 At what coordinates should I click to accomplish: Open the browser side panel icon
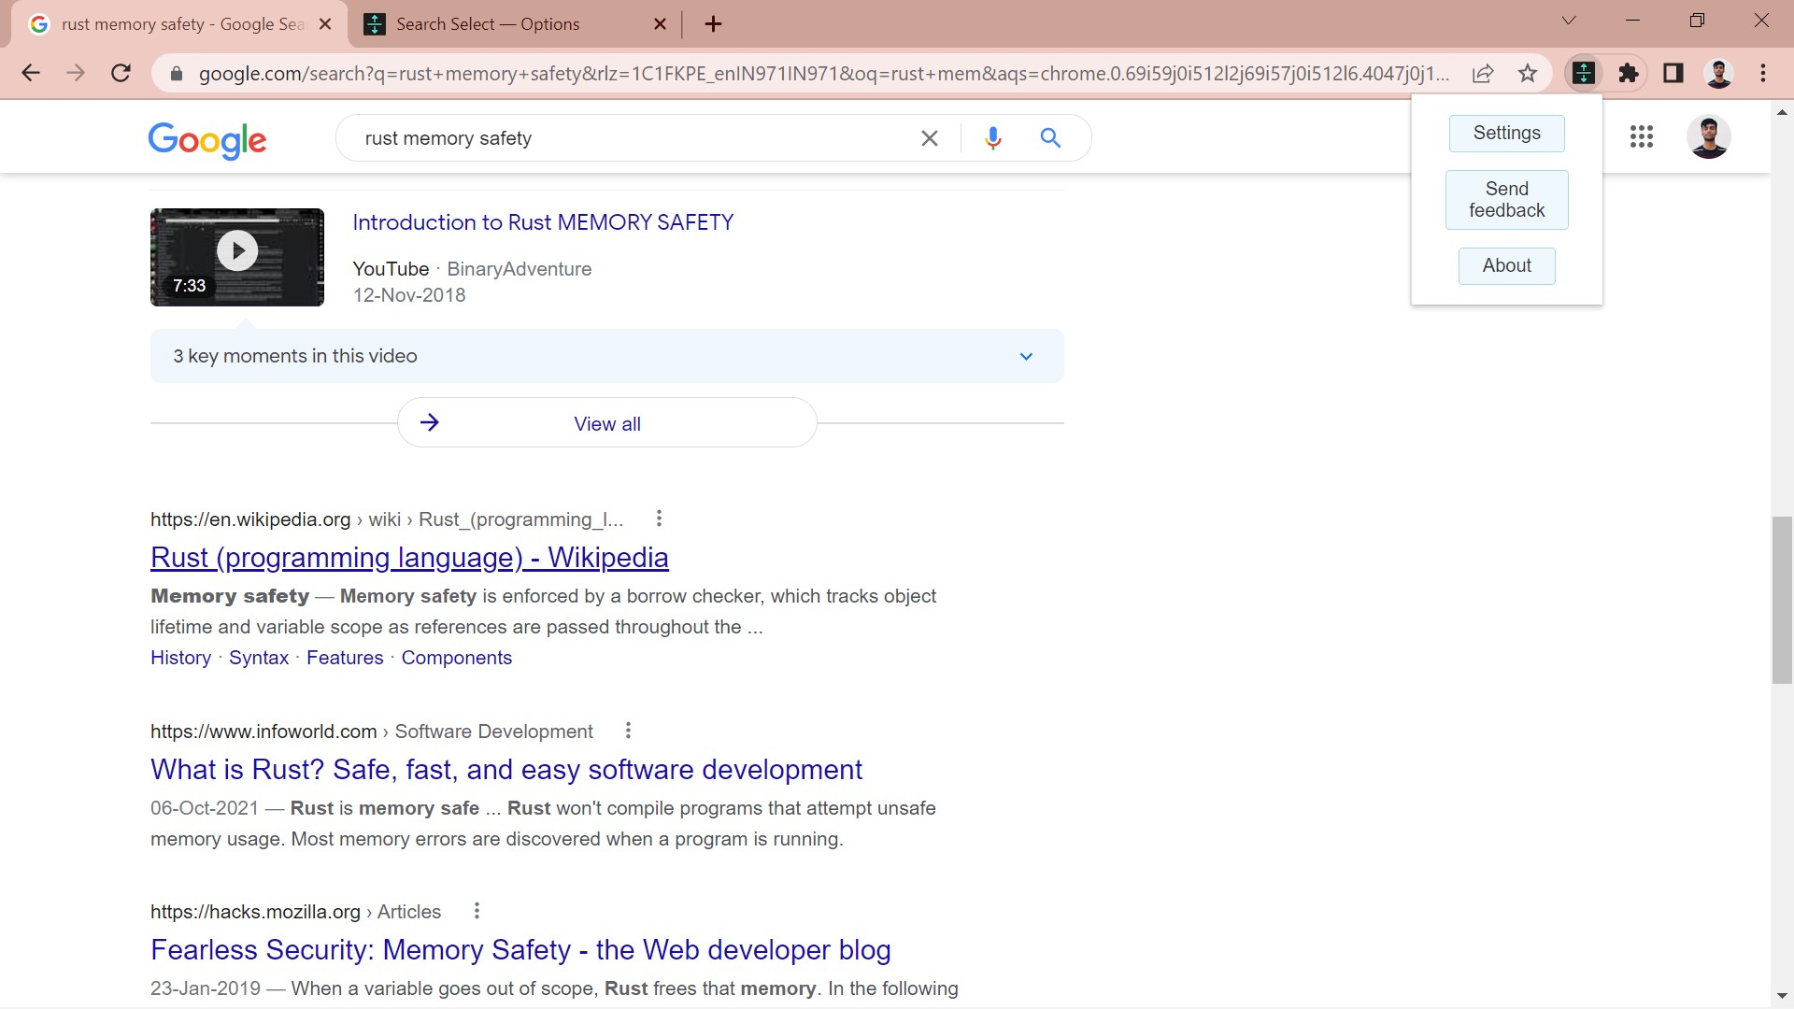[x=1673, y=73]
